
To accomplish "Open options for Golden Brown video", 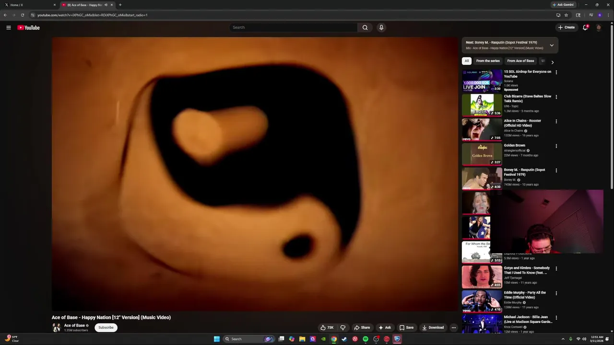I will click(556, 146).
